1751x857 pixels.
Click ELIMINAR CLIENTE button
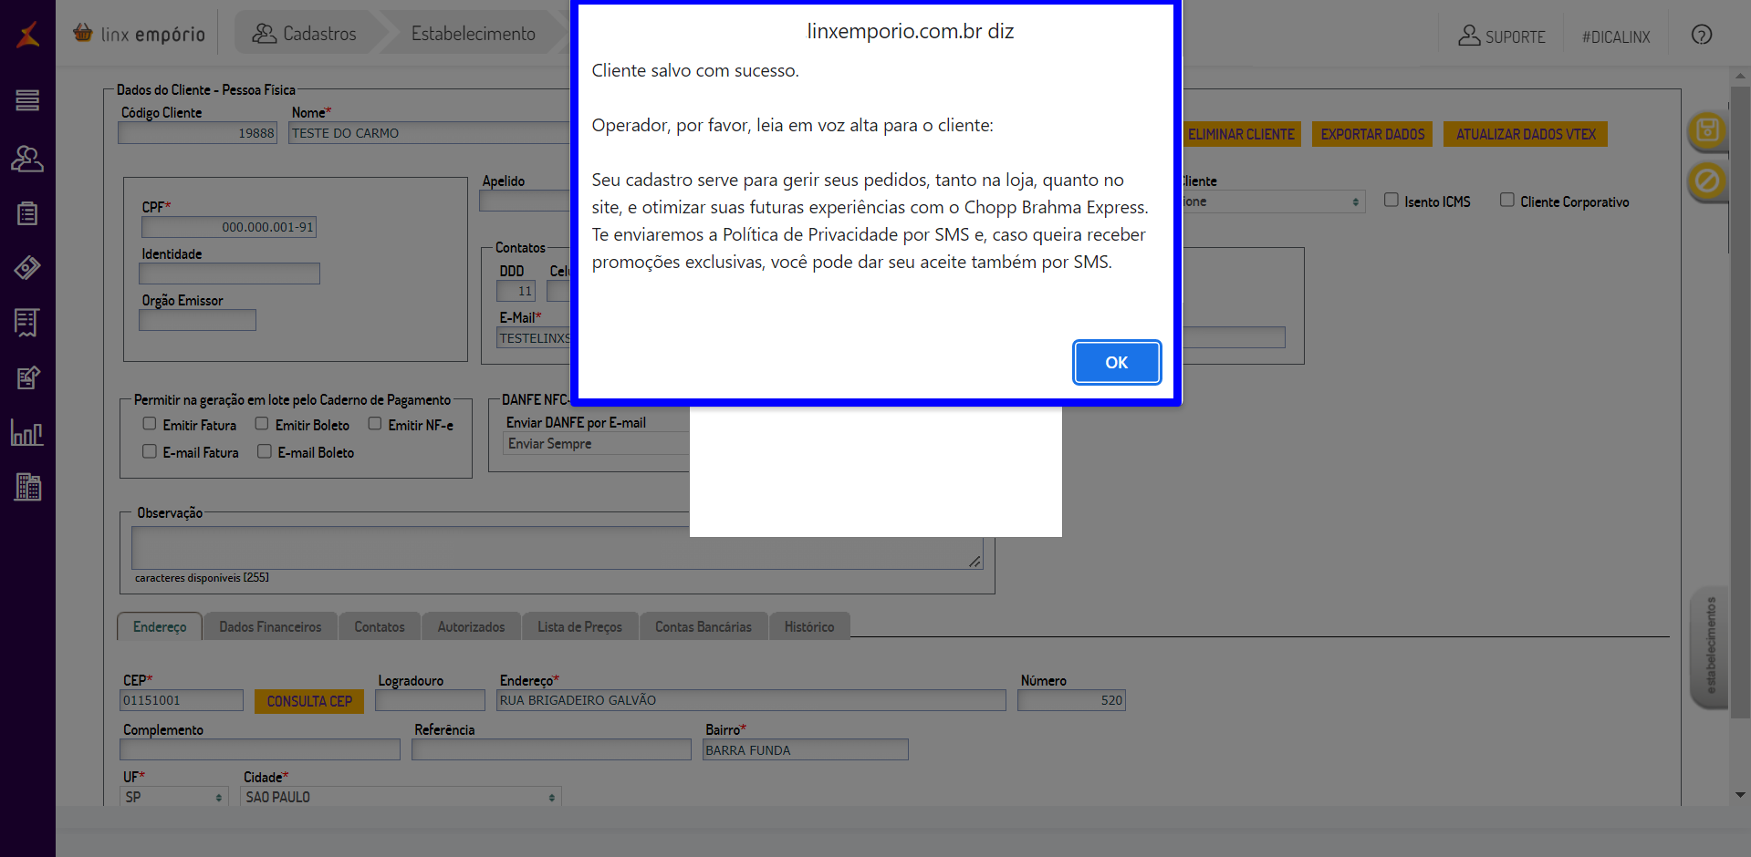[x=1241, y=134]
